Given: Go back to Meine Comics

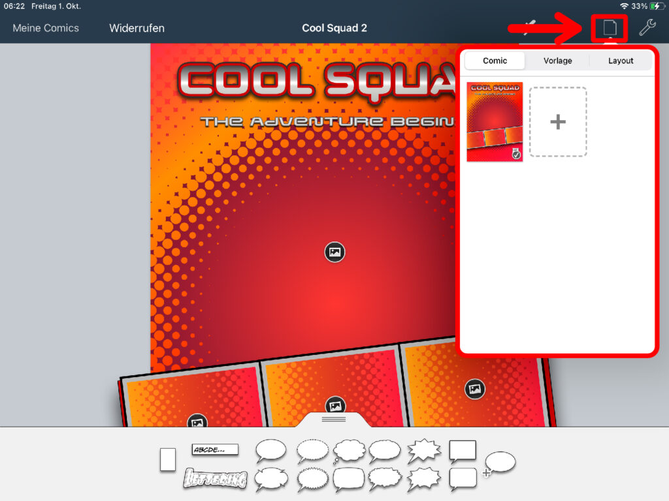Looking at the screenshot, I should coord(46,28).
